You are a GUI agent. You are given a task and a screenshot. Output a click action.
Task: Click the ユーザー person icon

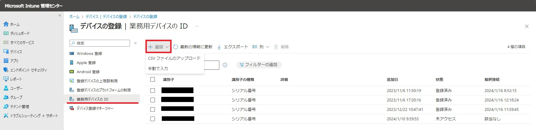pos(6,88)
